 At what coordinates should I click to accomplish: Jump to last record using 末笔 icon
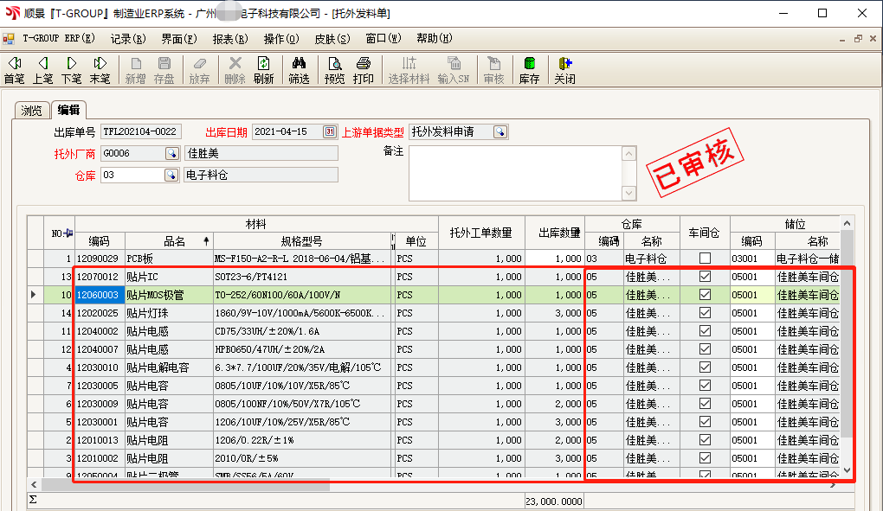pyautogui.click(x=100, y=70)
